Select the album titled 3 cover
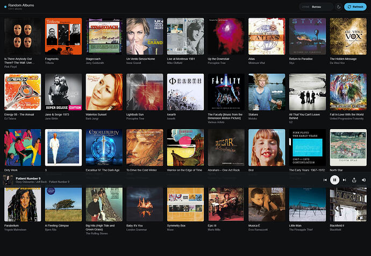 click(x=63, y=147)
